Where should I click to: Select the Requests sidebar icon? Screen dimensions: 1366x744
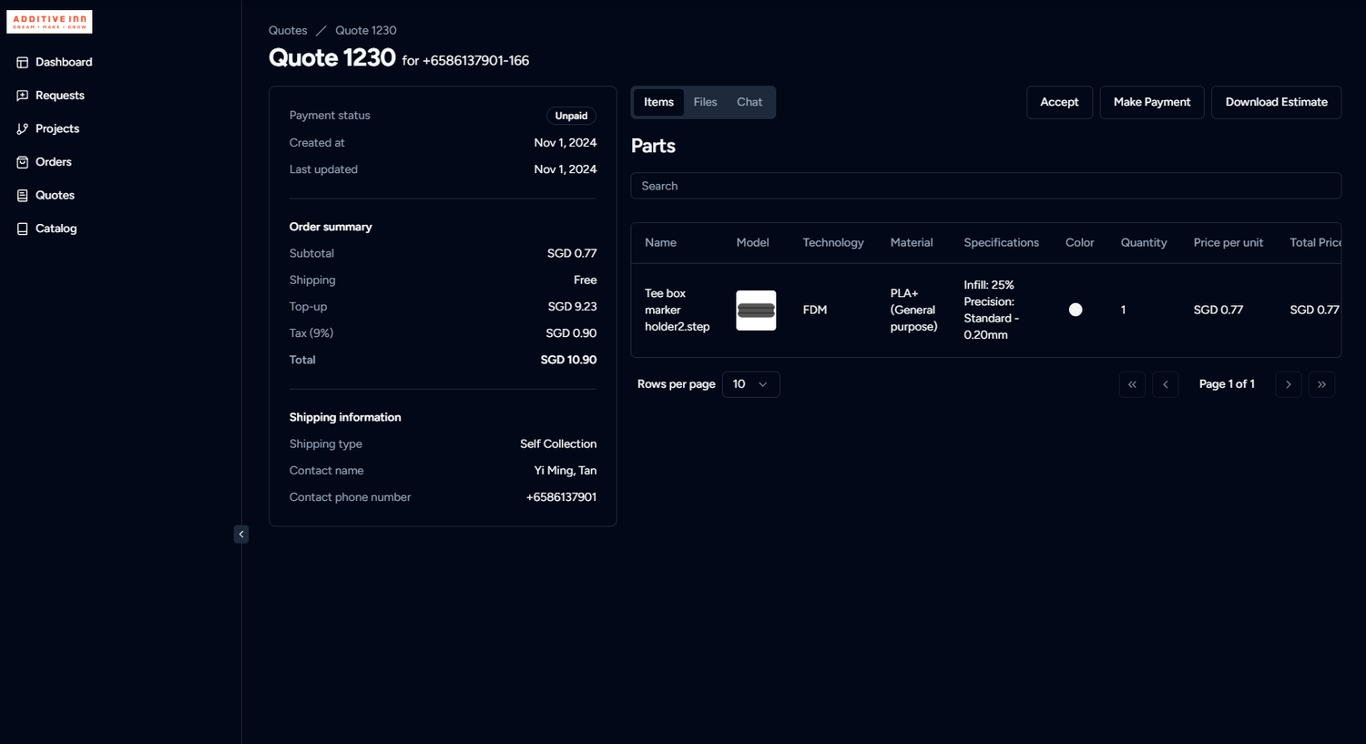tap(60, 95)
